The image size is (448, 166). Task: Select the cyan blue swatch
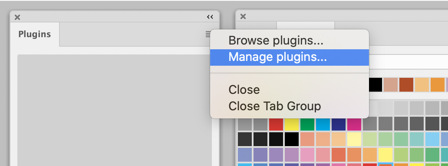pyautogui.click(x=323, y=124)
